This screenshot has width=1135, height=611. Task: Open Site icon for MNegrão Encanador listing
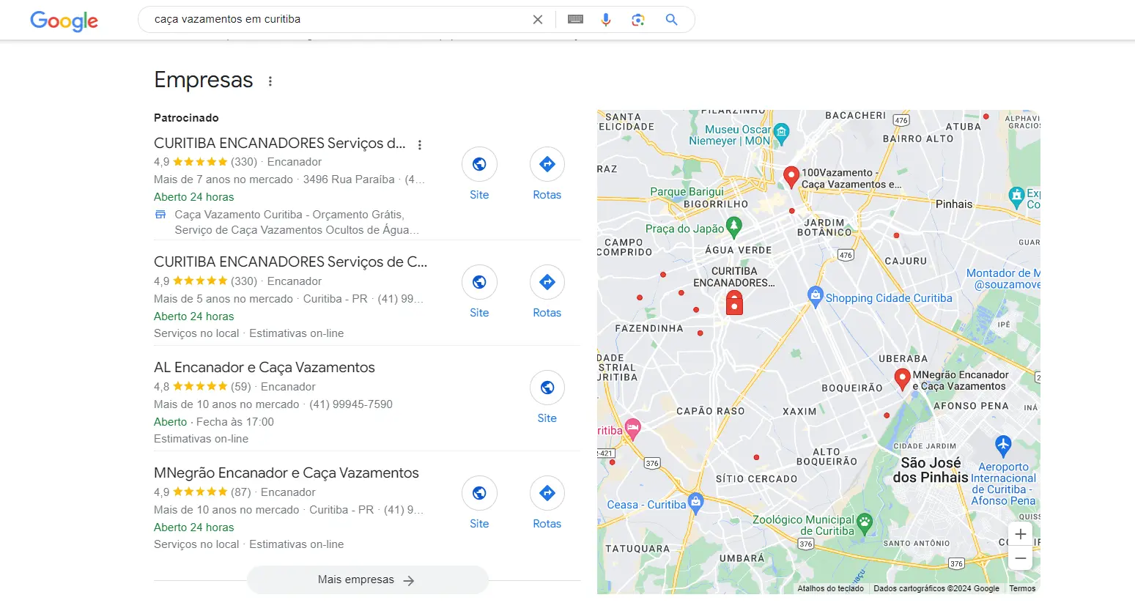(479, 493)
